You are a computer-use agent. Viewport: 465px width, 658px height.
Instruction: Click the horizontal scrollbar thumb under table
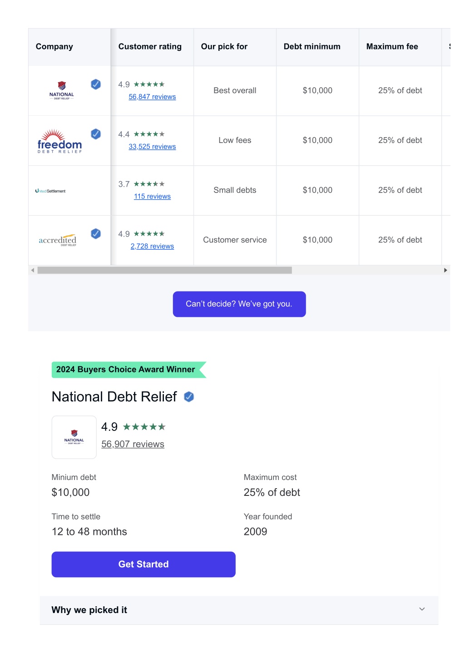165,270
